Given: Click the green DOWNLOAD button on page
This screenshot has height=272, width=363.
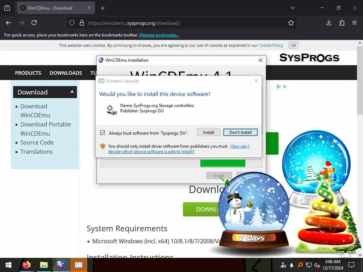Looking at the screenshot, I should click(201, 209).
